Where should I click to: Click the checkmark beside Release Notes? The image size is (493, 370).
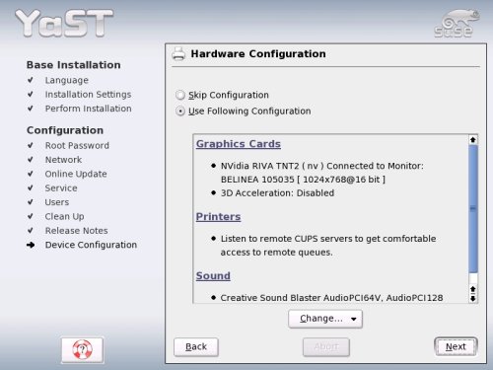point(31,231)
